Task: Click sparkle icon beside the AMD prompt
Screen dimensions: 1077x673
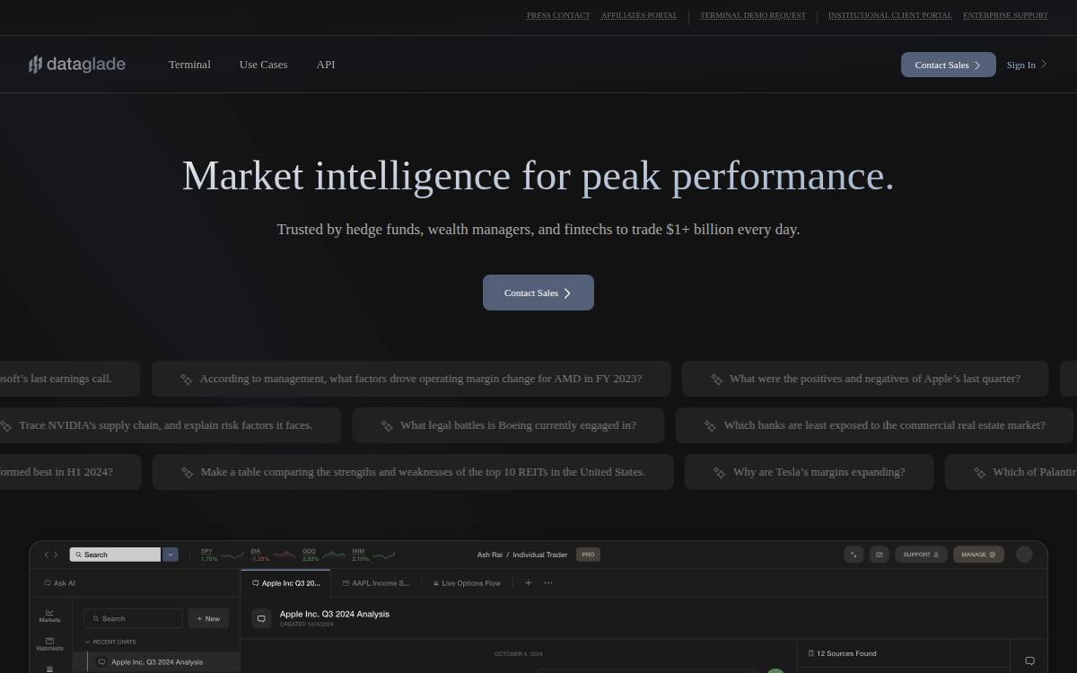Action: (187, 380)
